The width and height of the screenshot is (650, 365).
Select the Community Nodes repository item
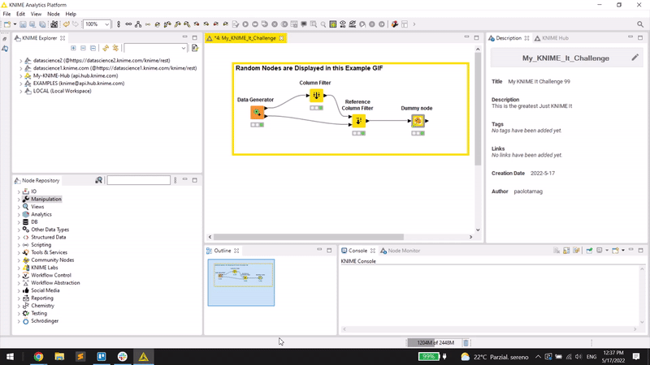[53, 260]
